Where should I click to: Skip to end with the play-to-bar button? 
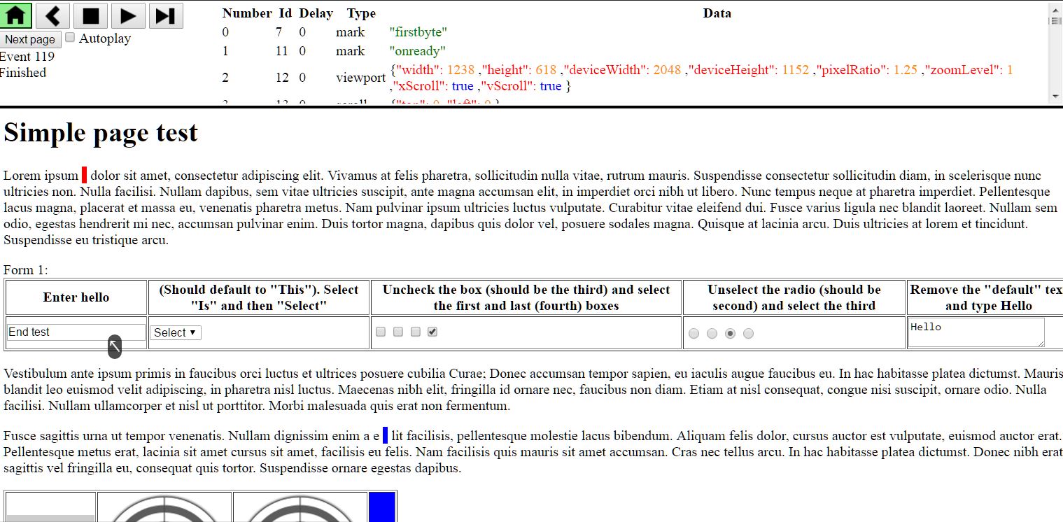(x=166, y=15)
